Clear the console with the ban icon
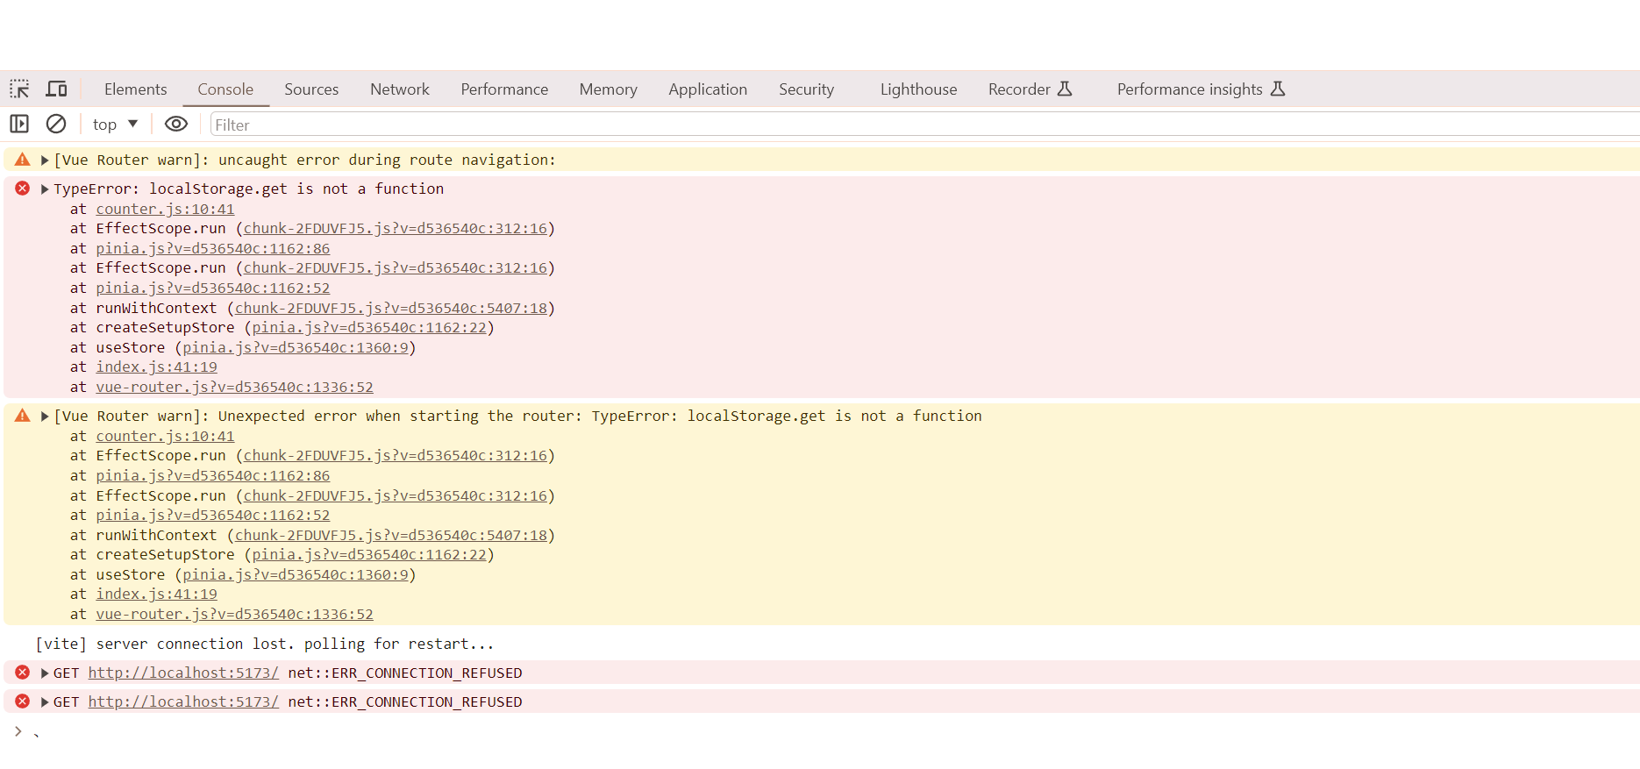The height and width of the screenshot is (769, 1640). coord(56,124)
